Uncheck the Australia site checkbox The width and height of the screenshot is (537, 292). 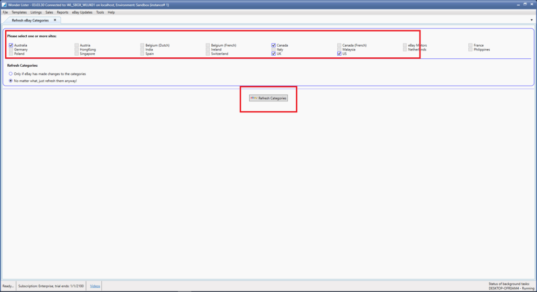[11, 46]
